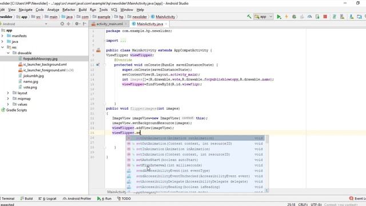Open the Navigate menu
Screen dimensions: 366x206
click(25, 10)
